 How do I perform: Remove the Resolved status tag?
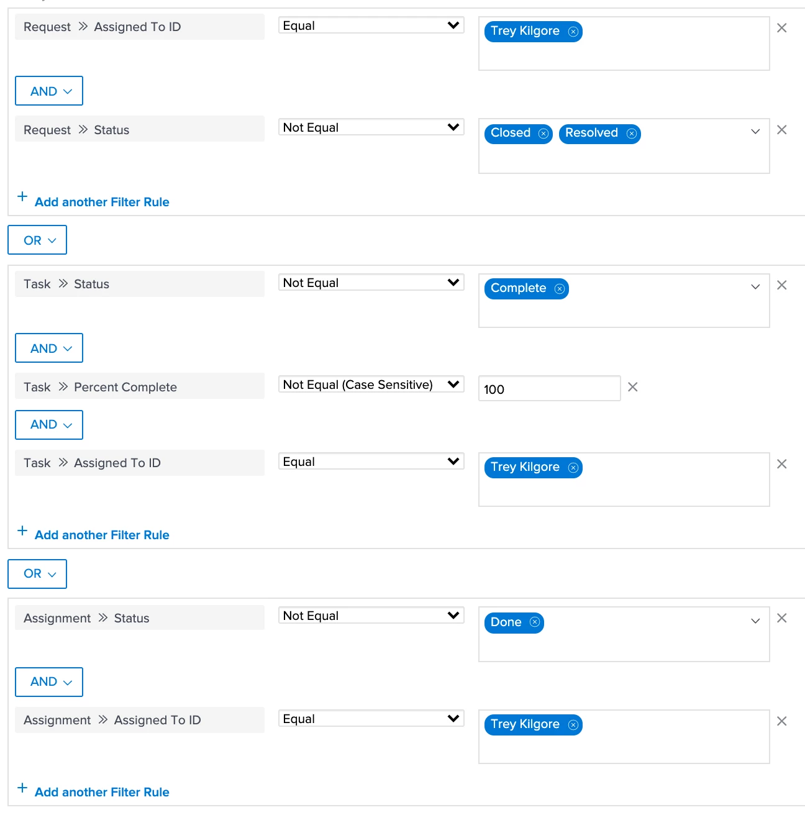point(632,134)
